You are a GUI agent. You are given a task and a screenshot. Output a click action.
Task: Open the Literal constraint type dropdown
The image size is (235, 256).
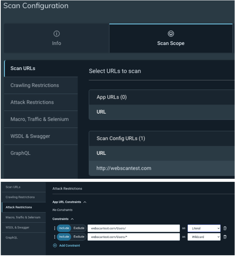coord(204,228)
